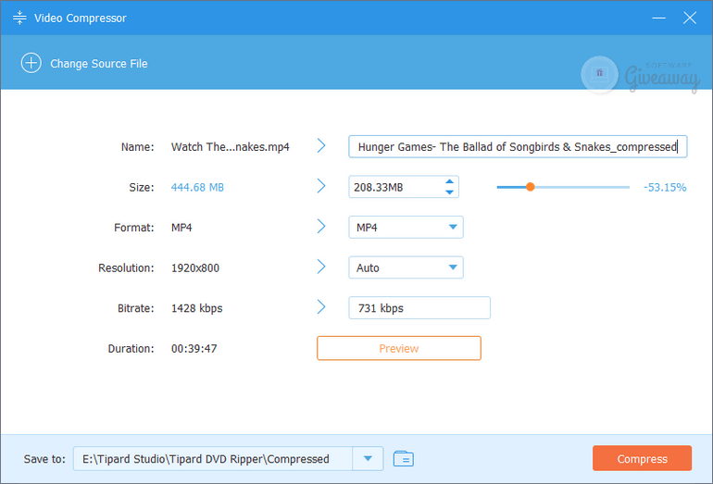Click the source file name Watch The...nakes.mp4
This screenshot has width=713, height=484.
click(x=230, y=147)
